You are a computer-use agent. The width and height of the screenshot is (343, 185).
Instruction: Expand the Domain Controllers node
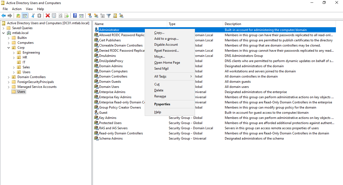click(x=8, y=77)
